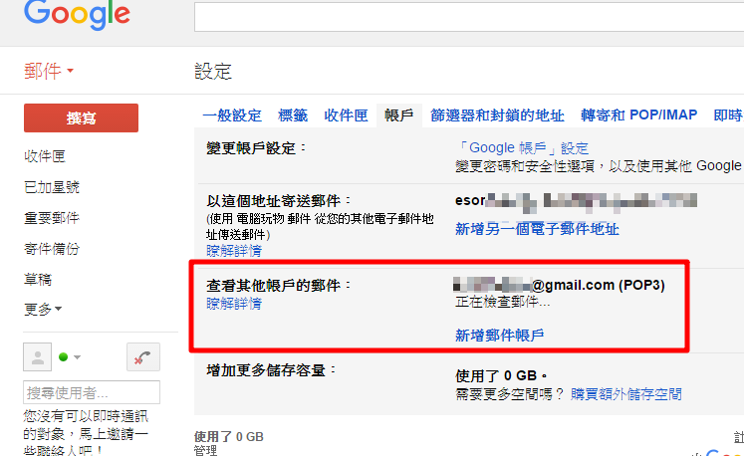Open the 「Google 帳戶」設定 link
744x456 pixels.
[522, 148]
